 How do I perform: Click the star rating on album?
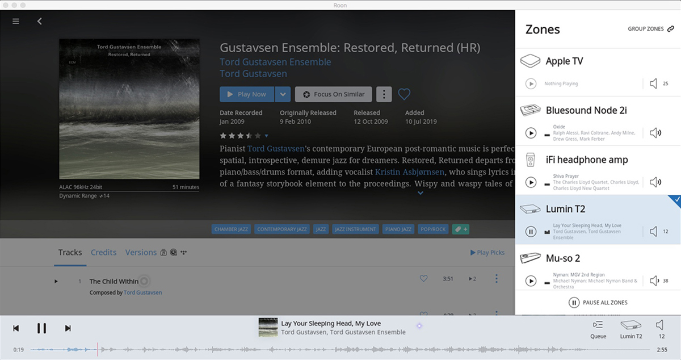(241, 136)
